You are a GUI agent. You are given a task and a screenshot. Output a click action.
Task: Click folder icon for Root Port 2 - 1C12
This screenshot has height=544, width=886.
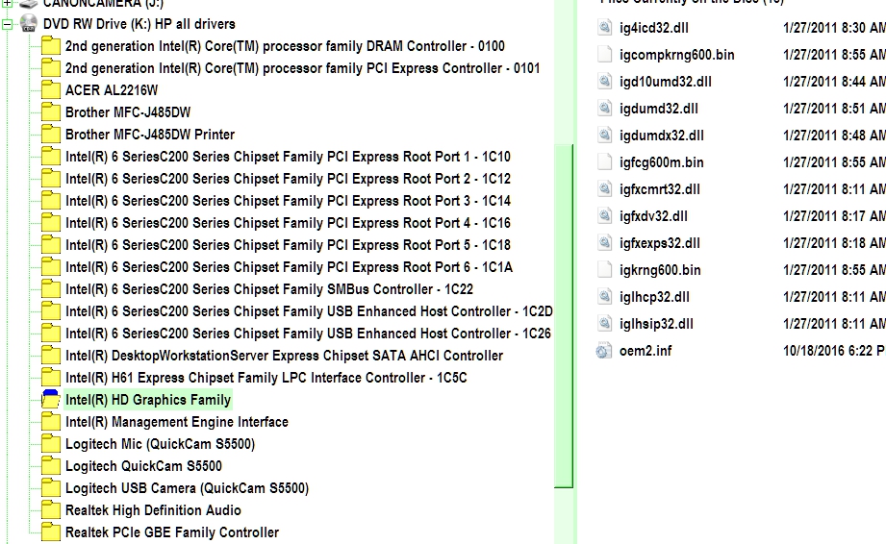(50, 179)
